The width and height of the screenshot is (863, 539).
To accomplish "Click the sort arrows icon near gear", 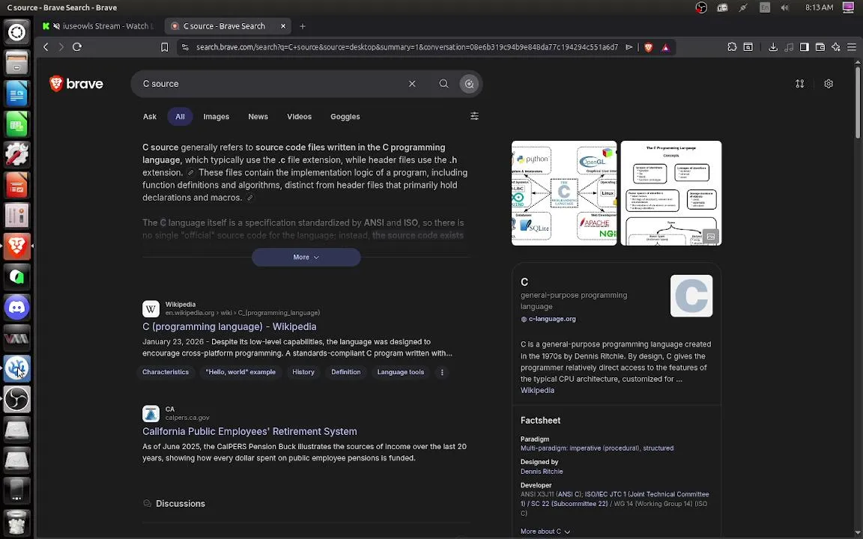I will click(800, 84).
